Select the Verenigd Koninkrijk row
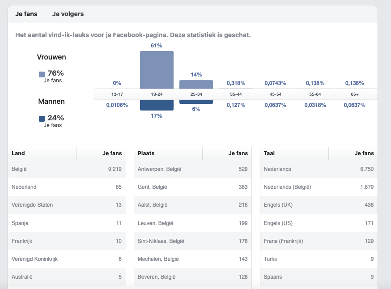The image size is (391, 289). (67, 259)
